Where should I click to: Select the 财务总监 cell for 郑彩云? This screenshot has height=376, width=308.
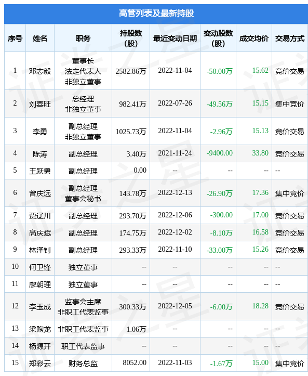coord(83,364)
